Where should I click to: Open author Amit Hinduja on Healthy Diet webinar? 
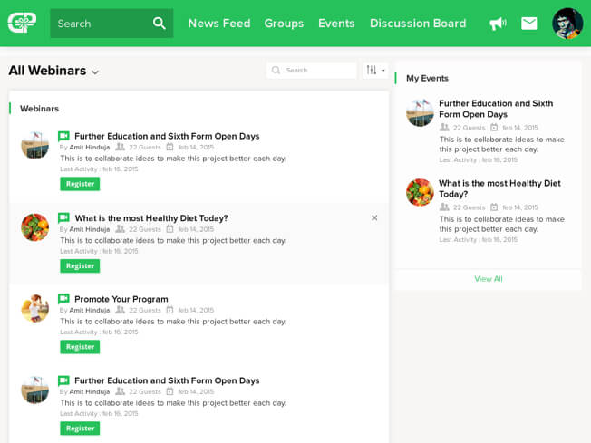click(90, 229)
